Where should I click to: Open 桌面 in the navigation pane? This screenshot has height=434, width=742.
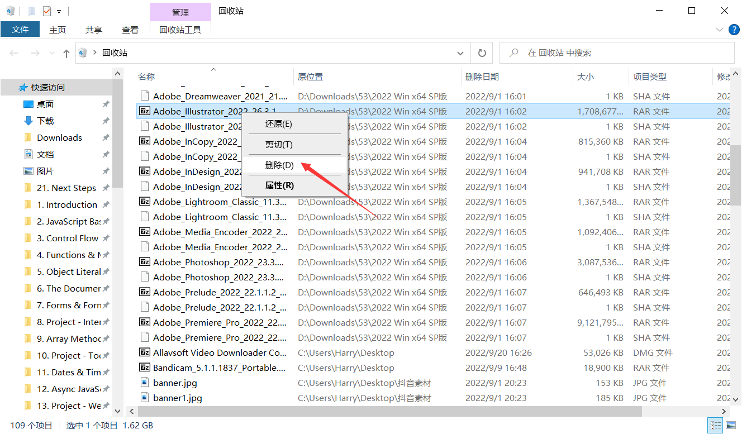click(x=45, y=104)
